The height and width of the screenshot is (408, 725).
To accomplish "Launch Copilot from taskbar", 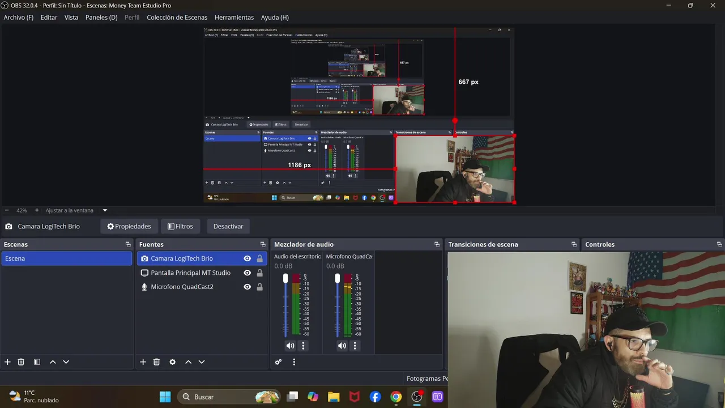I will 313,397.
